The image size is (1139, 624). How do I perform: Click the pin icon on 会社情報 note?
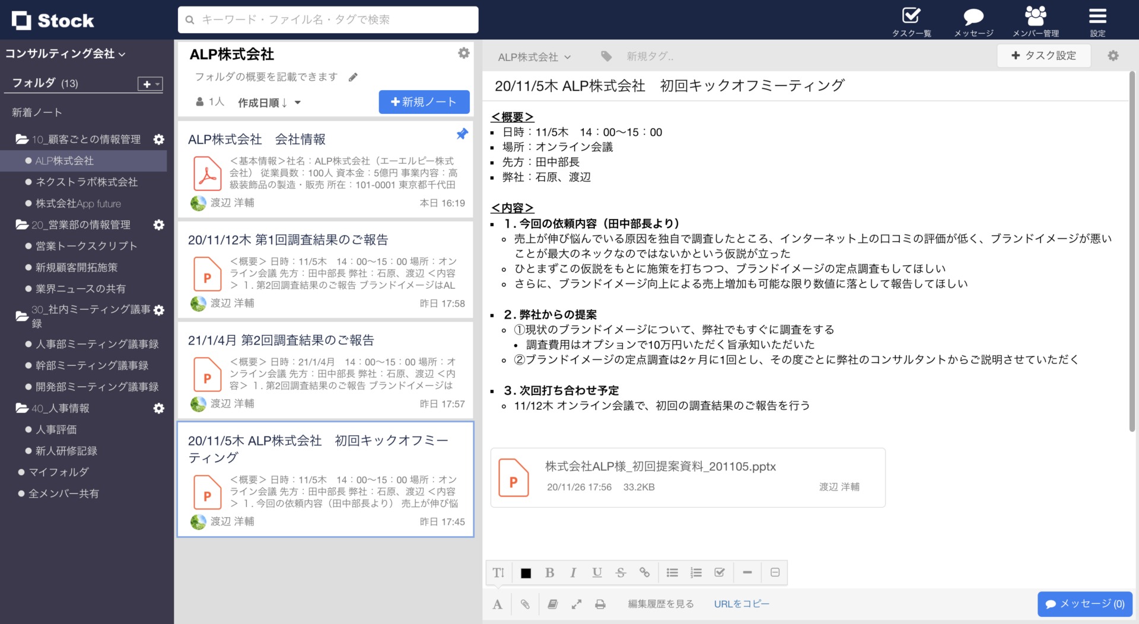[x=462, y=134]
